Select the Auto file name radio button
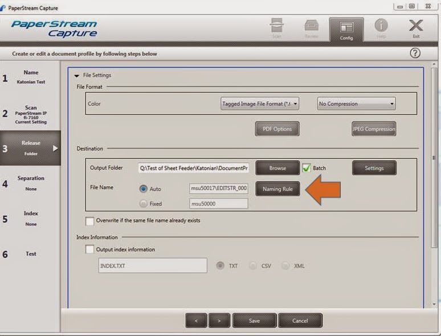This screenshot has width=441, height=336. coord(143,189)
